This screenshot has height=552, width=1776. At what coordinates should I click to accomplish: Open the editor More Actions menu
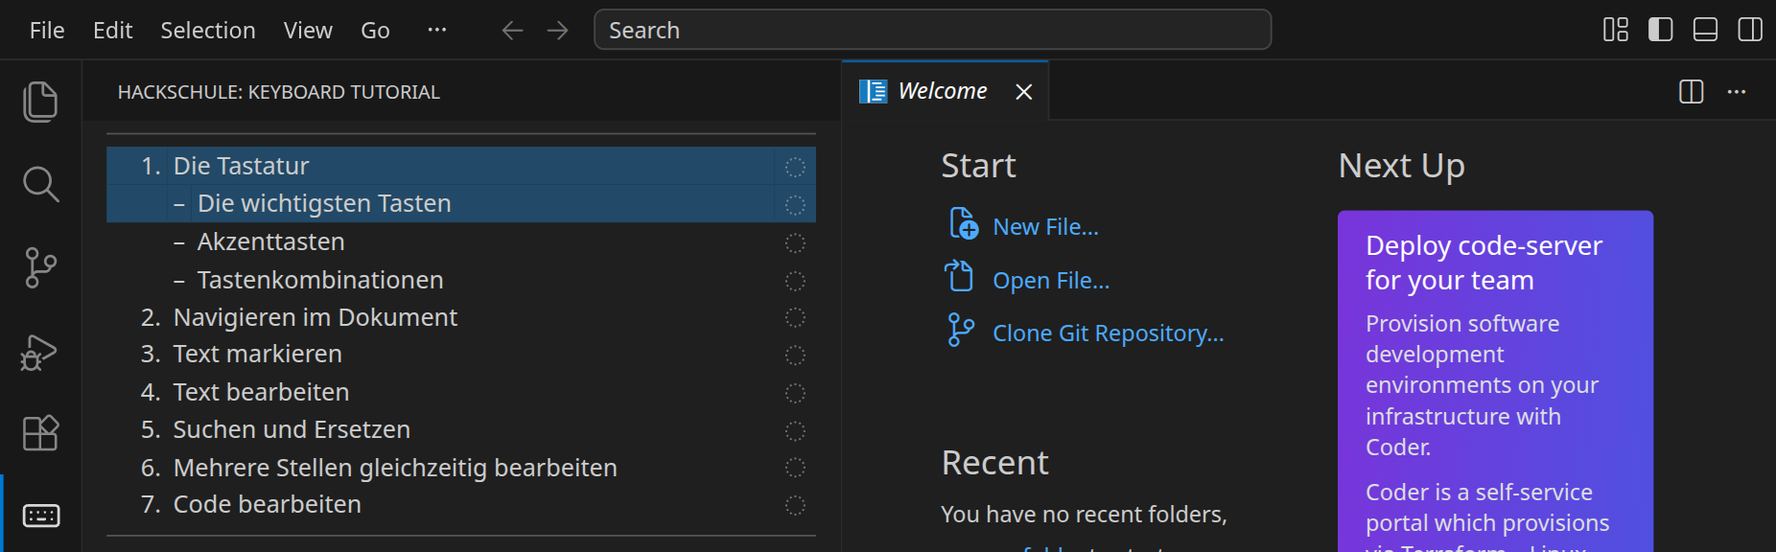point(1737,92)
